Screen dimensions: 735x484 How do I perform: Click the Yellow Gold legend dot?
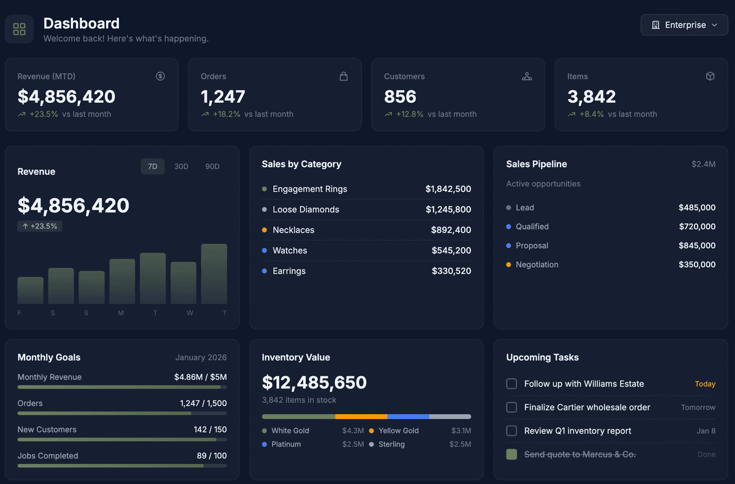click(x=371, y=431)
